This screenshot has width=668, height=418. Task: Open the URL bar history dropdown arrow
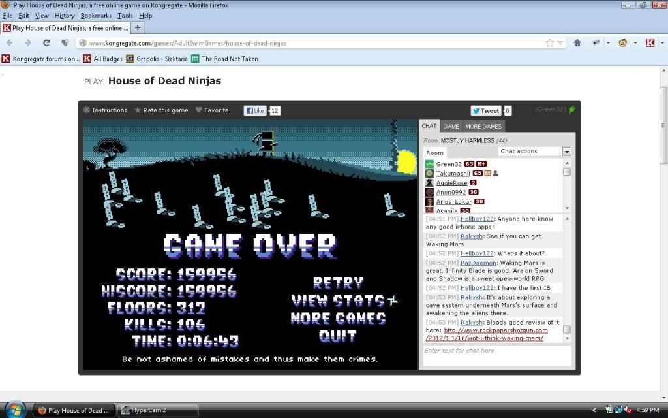(x=560, y=43)
